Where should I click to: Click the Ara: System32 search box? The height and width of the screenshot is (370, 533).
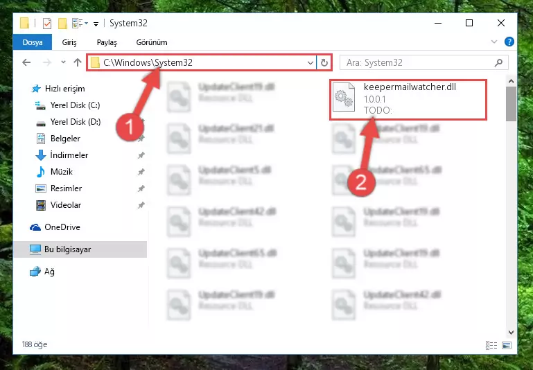pyautogui.click(x=424, y=62)
